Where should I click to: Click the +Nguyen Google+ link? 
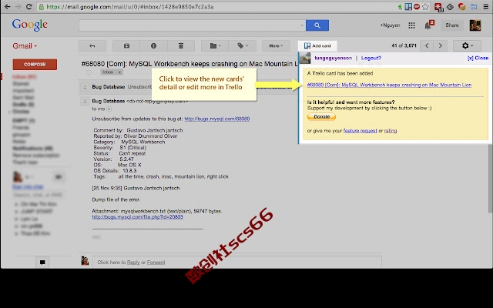[390, 25]
